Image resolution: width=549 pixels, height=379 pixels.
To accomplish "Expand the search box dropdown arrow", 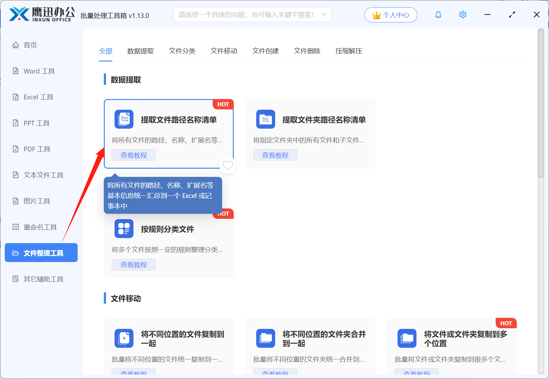I will (324, 15).
